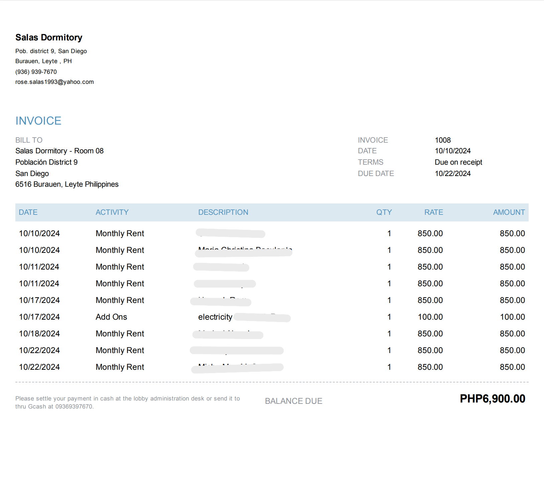Click the bold "Salas Dormitory" company name

pyautogui.click(x=49, y=37)
